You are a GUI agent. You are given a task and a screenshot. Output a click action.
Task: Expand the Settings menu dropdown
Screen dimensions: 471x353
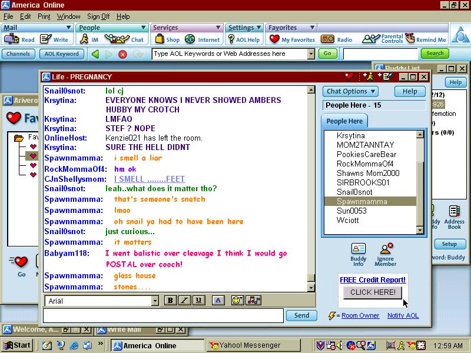click(x=258, y=28)
